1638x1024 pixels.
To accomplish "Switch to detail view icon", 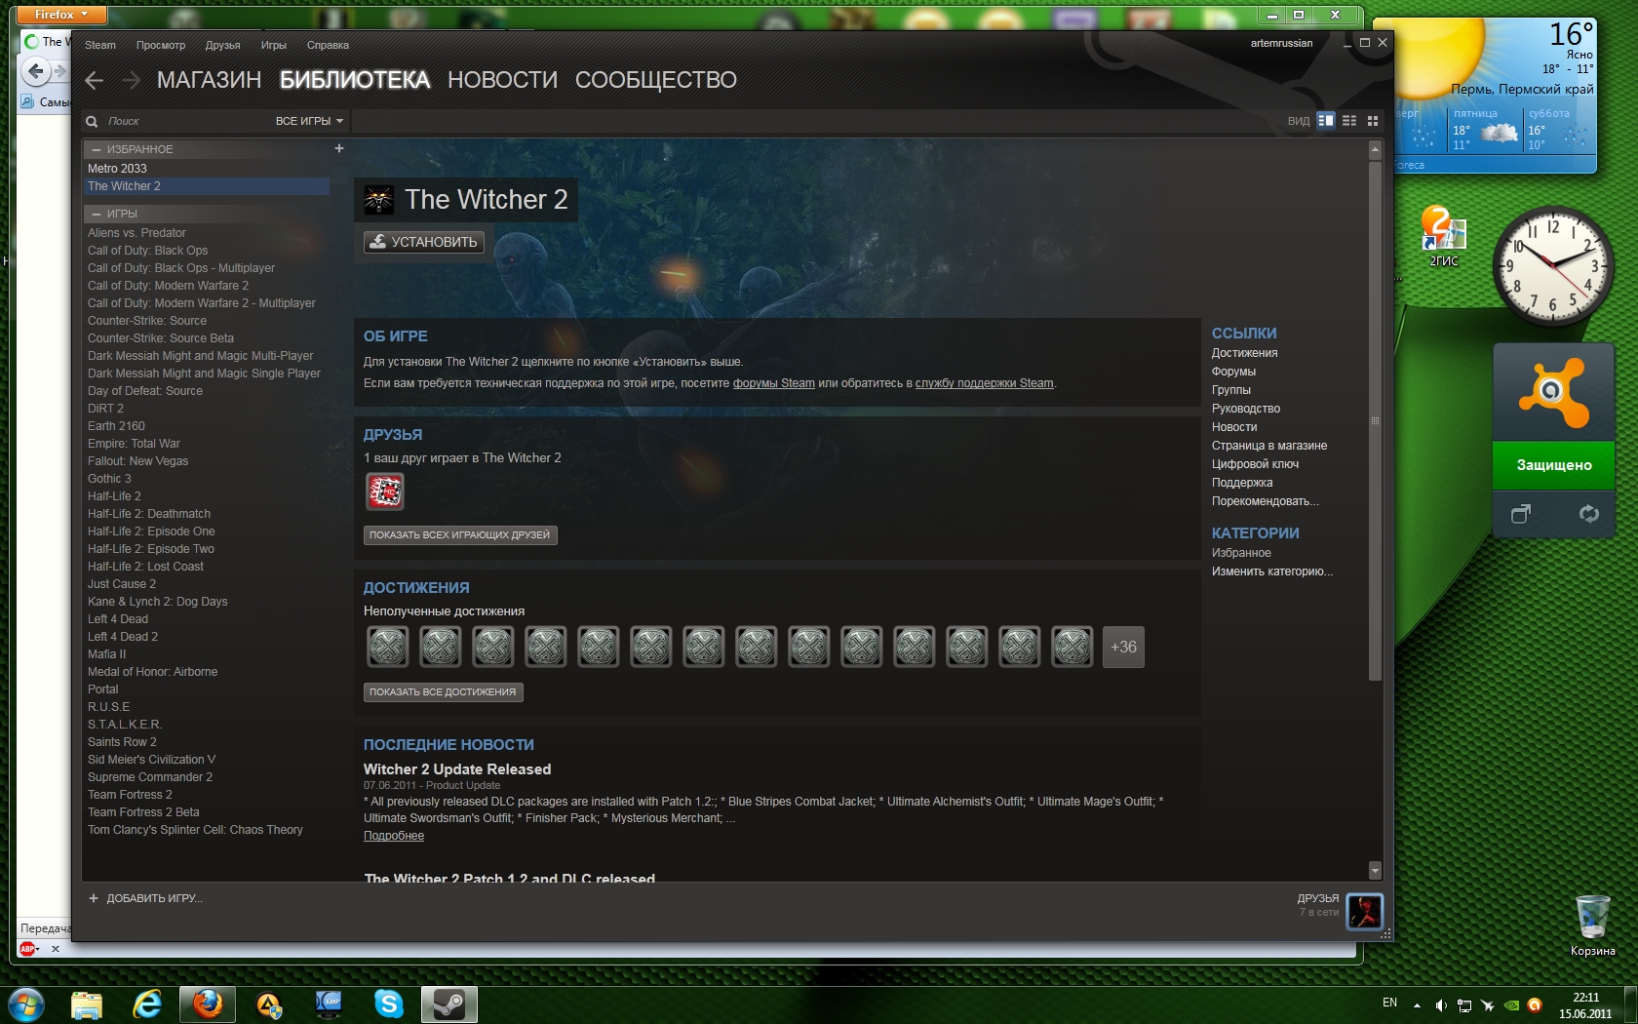I will (x=1325, y=121).
